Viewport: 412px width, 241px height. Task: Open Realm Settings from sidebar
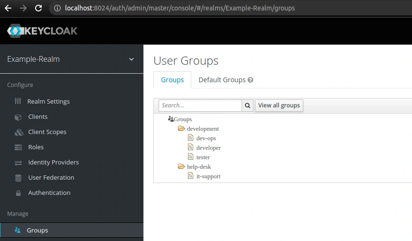point(48,101)
